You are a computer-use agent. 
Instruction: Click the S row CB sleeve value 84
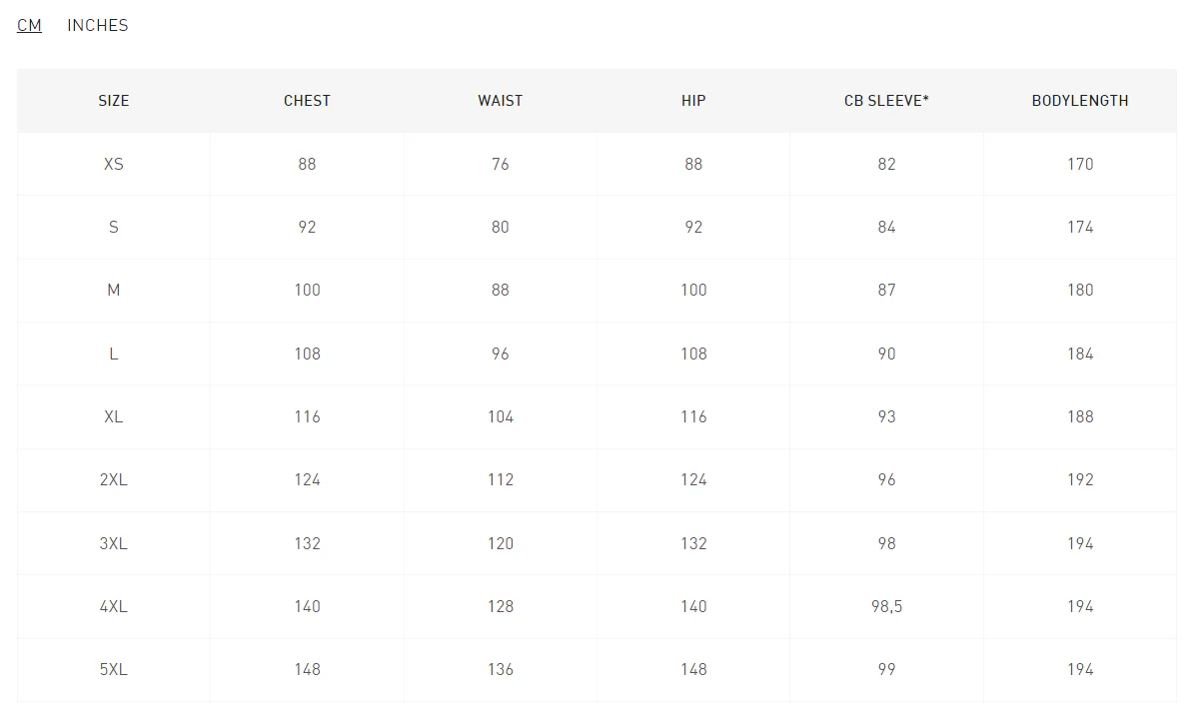coord(886,227)
